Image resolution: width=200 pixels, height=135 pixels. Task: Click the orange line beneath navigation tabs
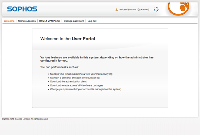(x=100, y=24)
